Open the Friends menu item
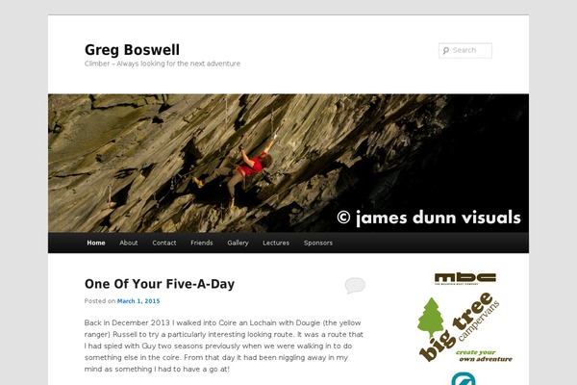 click(202, 243)
